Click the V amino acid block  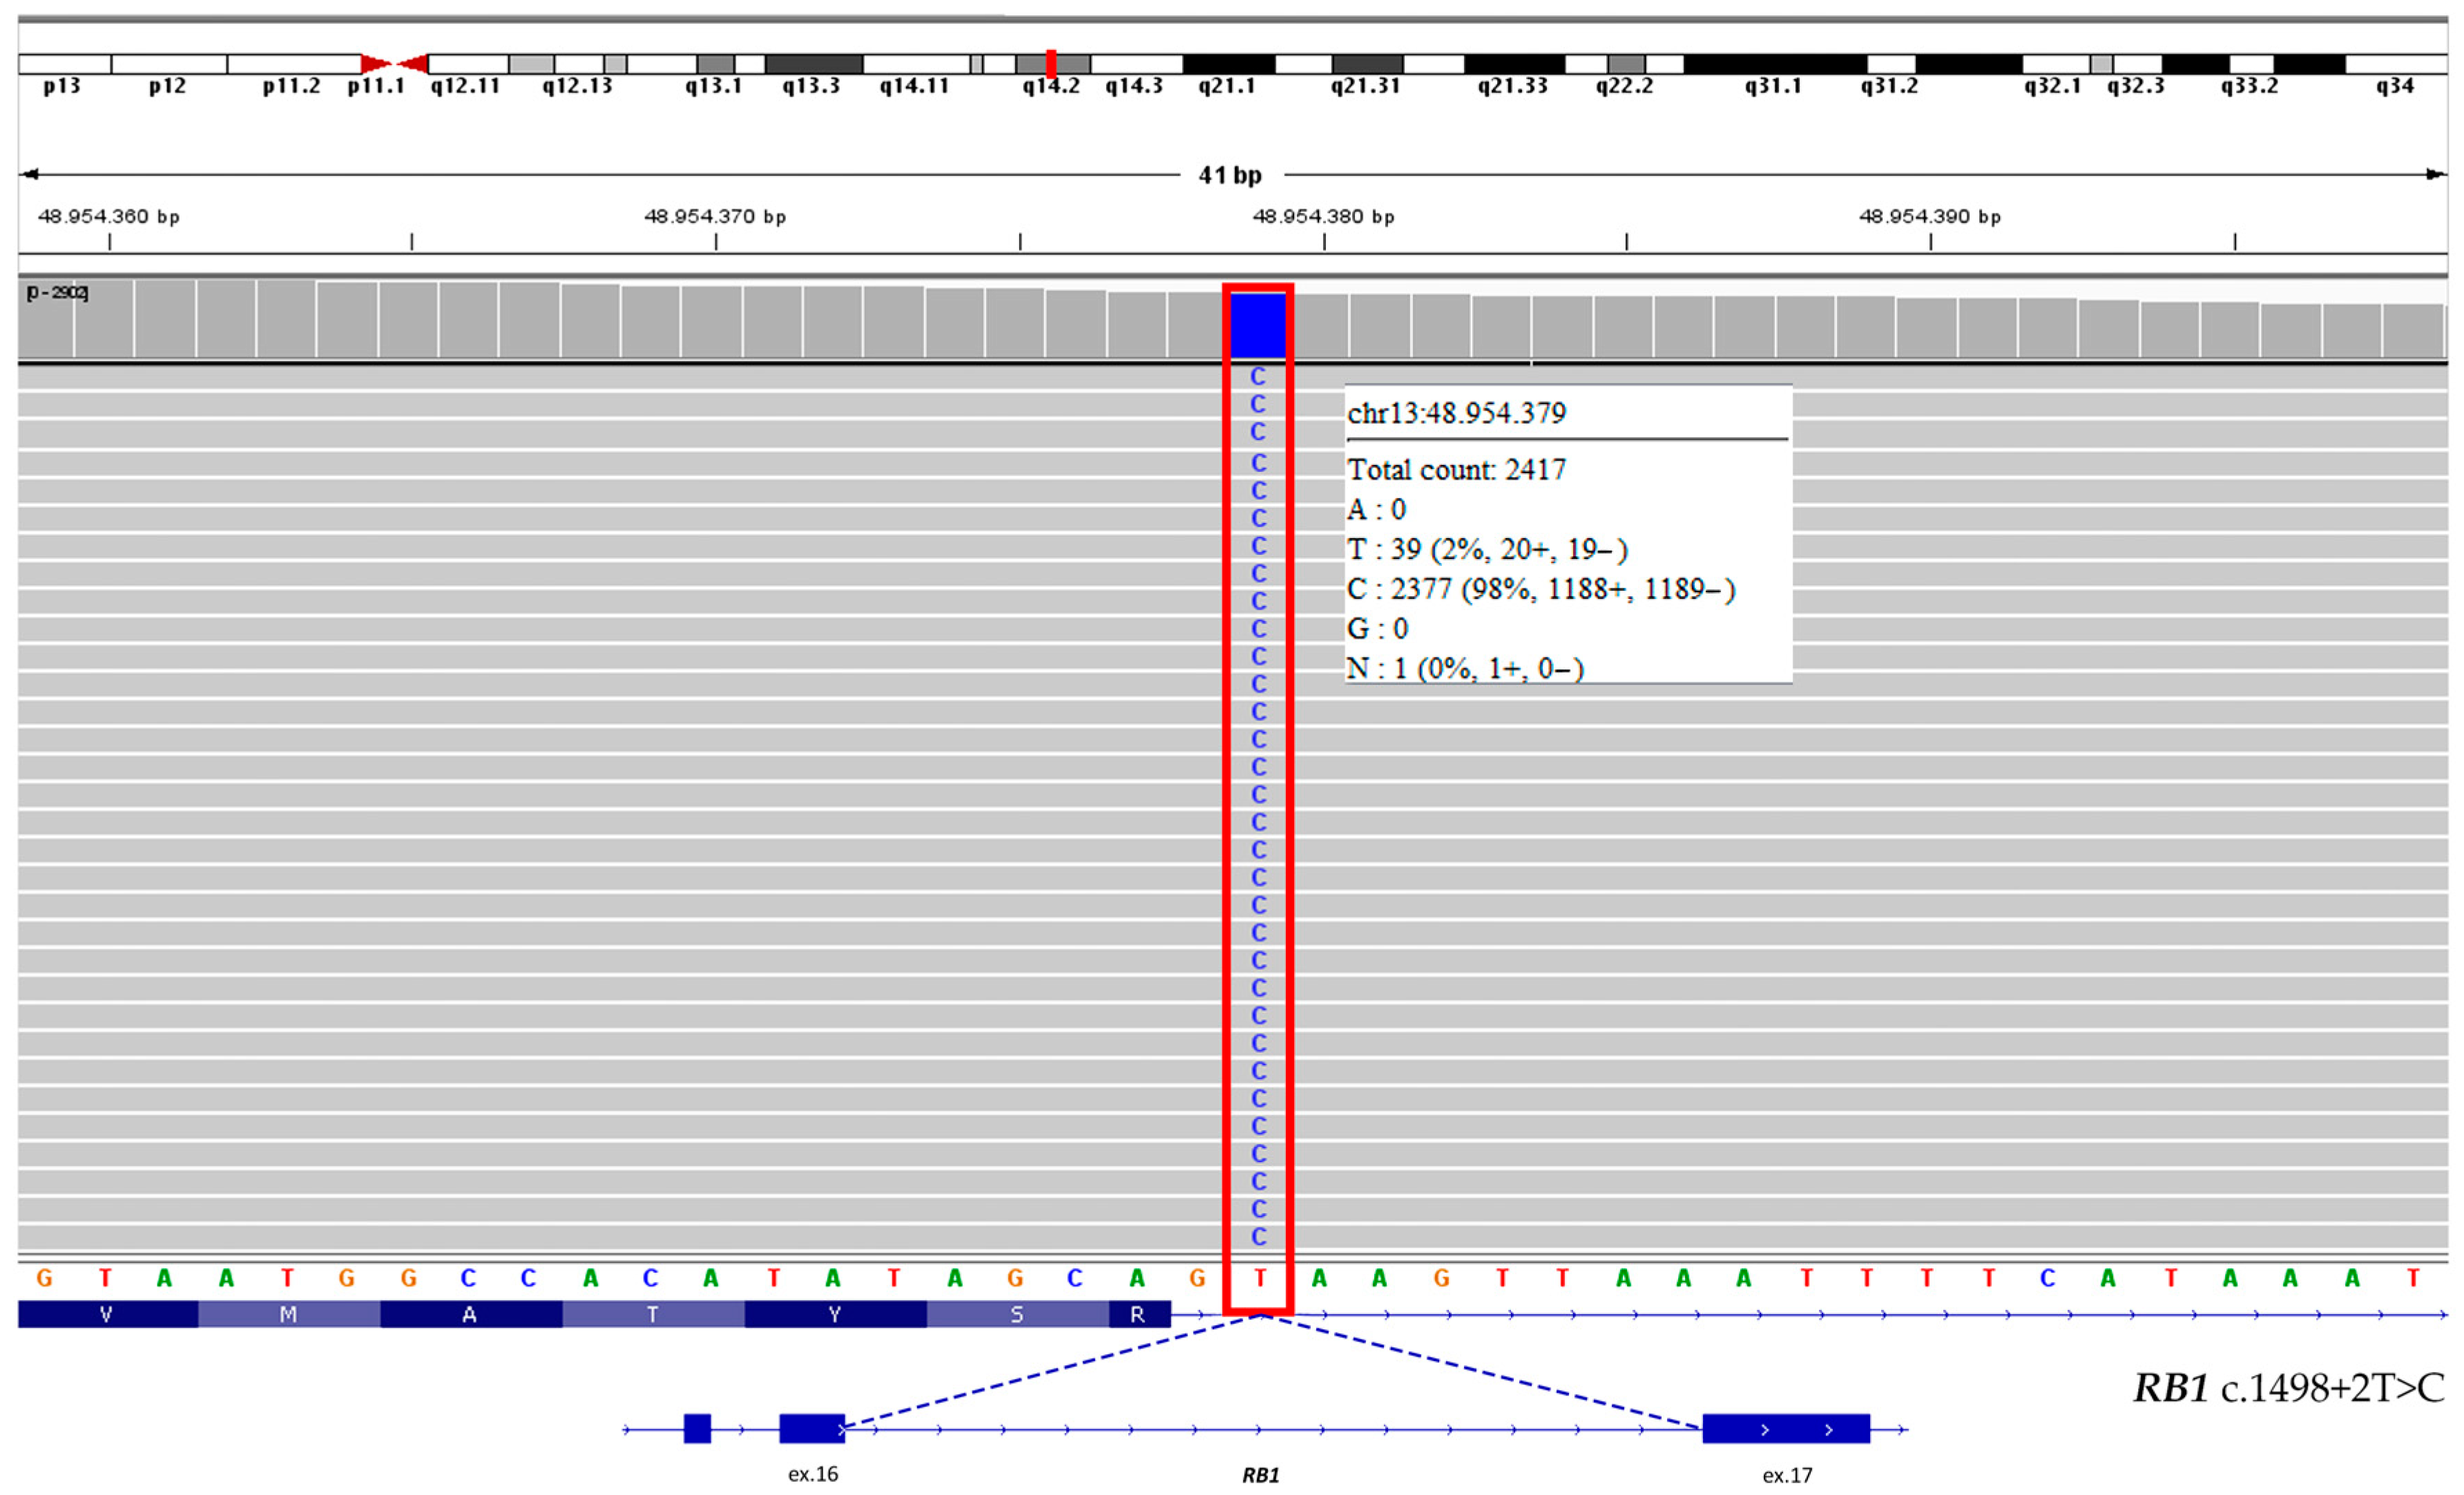tap(107, 1314)
